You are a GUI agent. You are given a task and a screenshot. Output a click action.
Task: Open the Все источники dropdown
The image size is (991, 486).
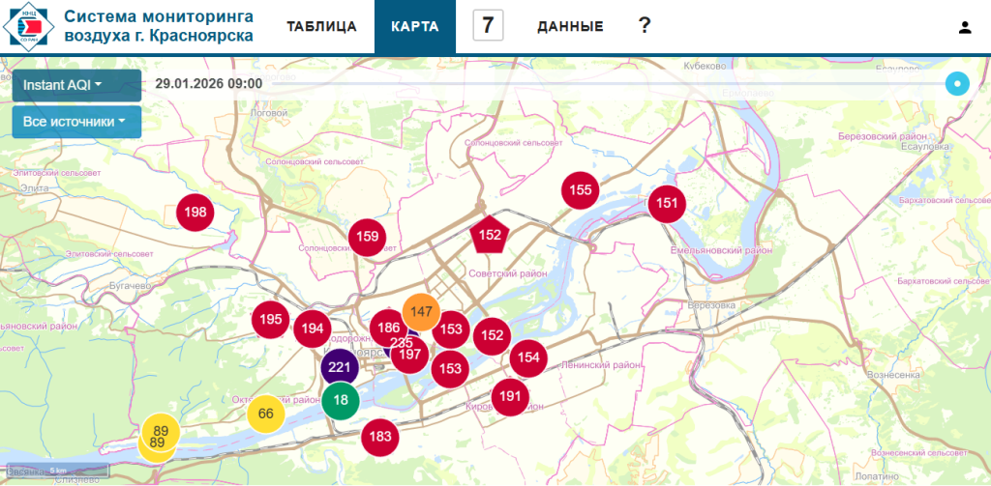tap(75, 122)
